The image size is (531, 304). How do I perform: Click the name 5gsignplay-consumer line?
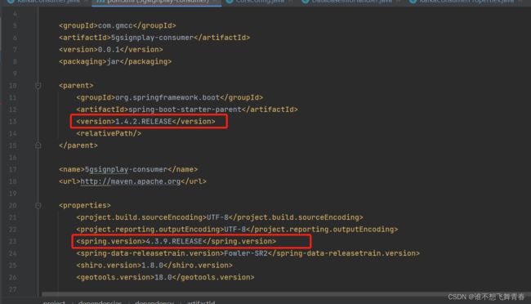[x=128, y=169]
